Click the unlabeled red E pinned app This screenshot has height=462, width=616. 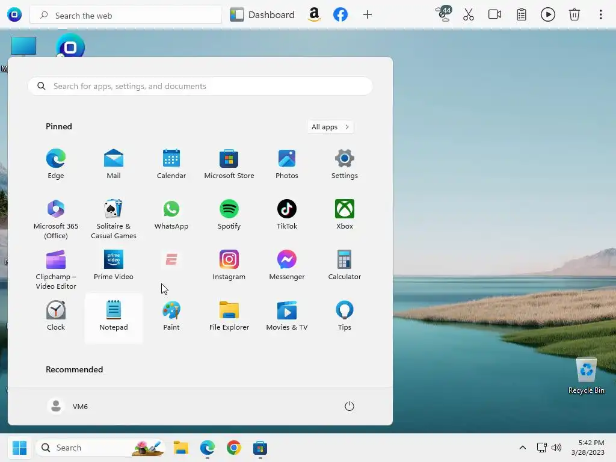pyautogui.click(x=171, y=260)
